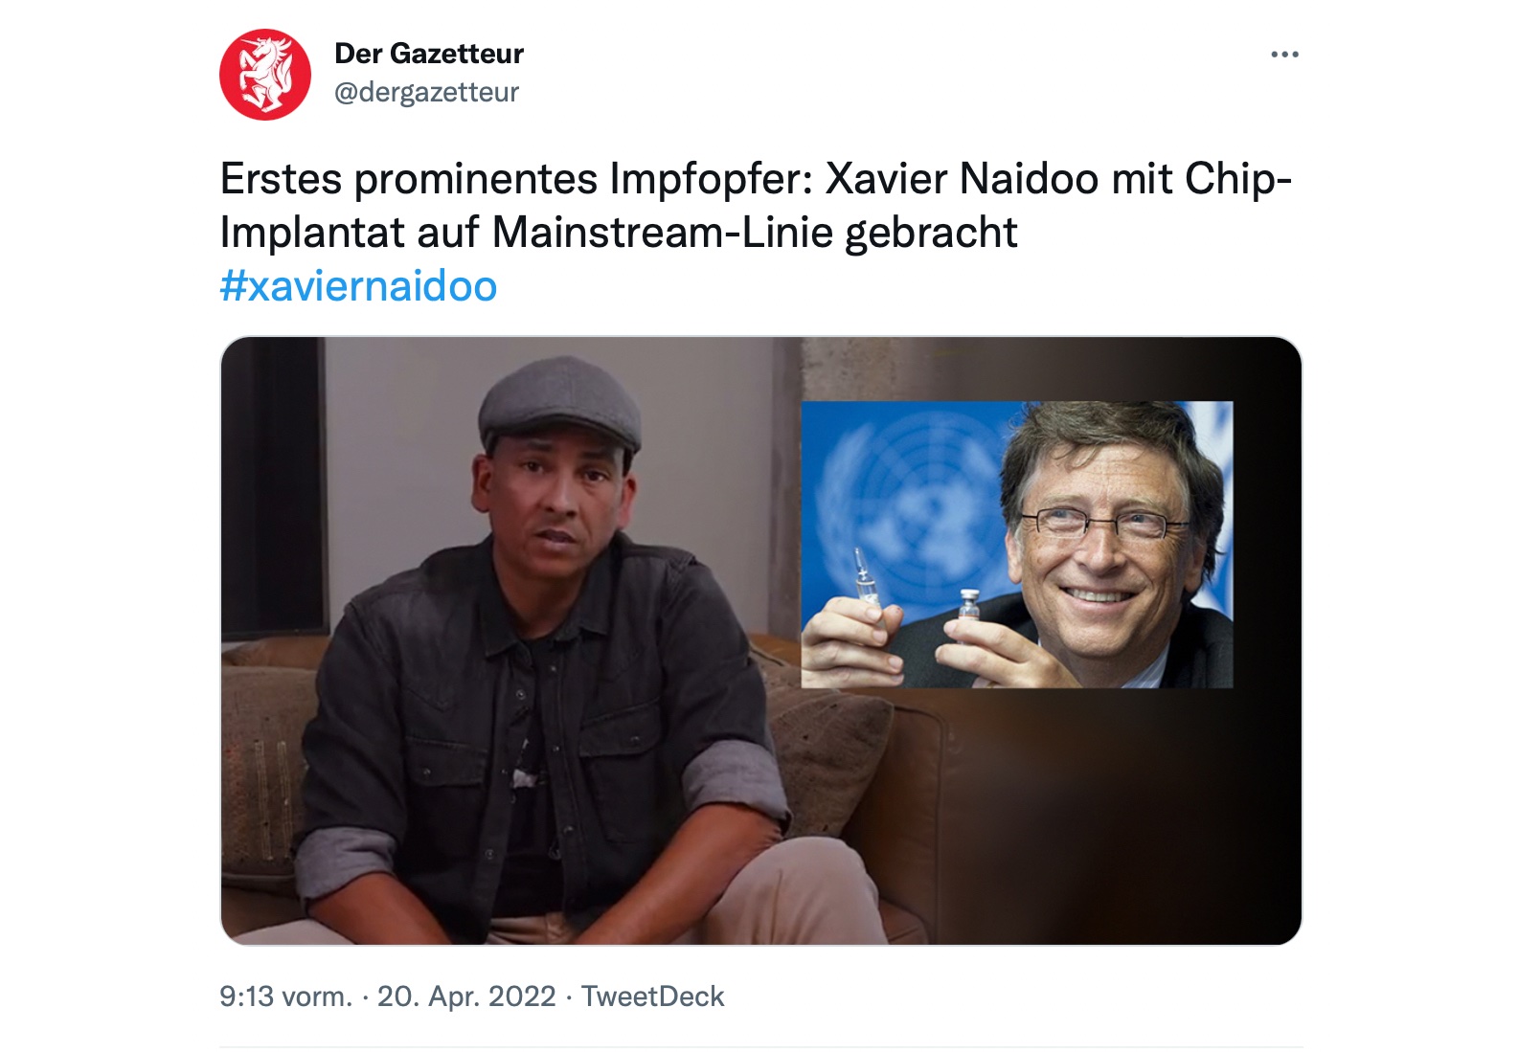Follow the #xaviernaidoo hashtag link
Image resolution: width=1518 pixels, height=1052 pixels.
[358, 285]
